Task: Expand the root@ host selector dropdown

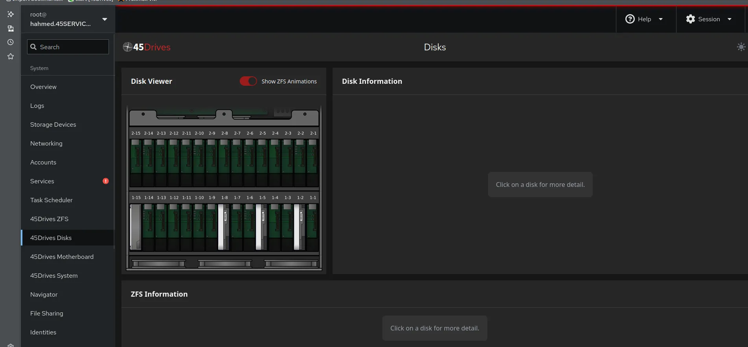Action: click(x=105, y=19)
